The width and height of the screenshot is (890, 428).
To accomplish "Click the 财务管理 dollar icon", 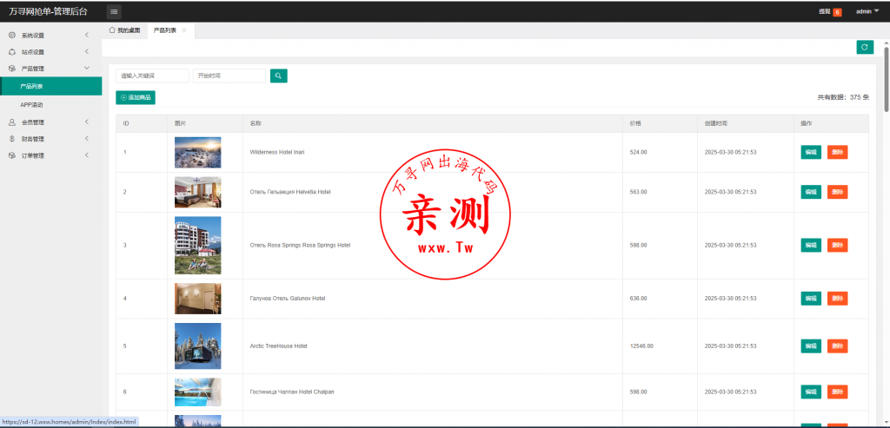I will [12, 139].
